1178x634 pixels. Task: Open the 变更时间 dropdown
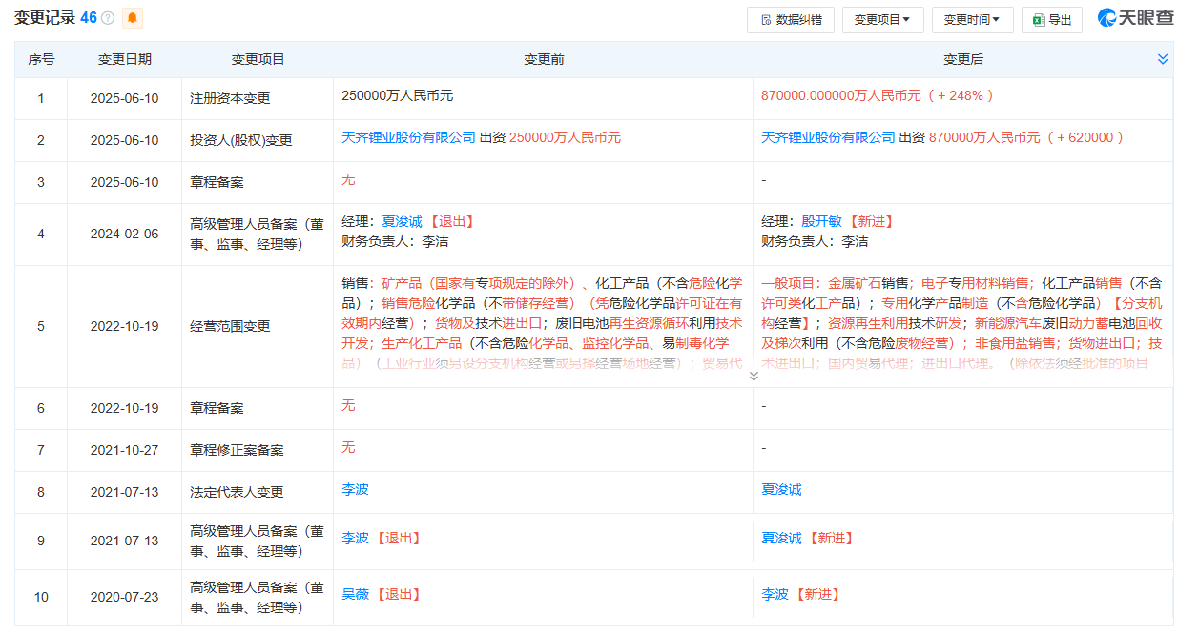972,20
